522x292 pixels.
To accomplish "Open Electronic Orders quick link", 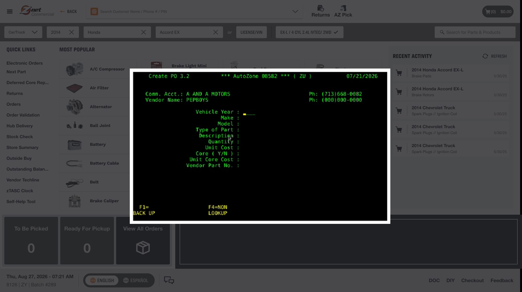I will pyautogui.click(x=24, y=63).
